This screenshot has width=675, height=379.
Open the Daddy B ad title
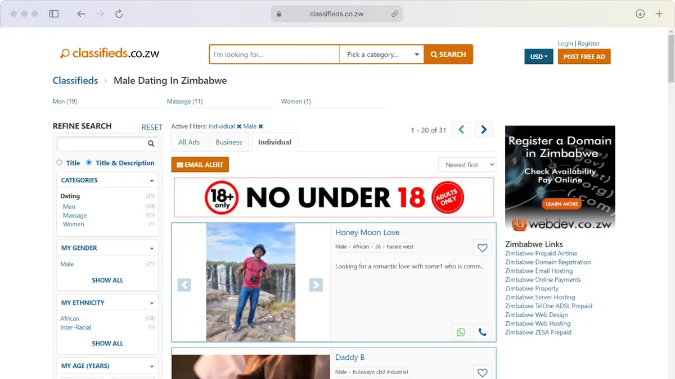click(x=350, y=357)
